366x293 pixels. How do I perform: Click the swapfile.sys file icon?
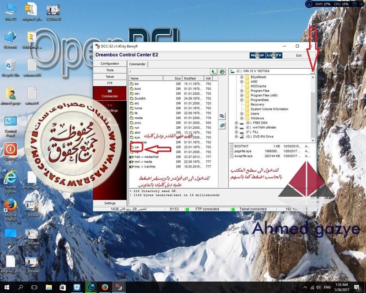[x=231, y=156]
